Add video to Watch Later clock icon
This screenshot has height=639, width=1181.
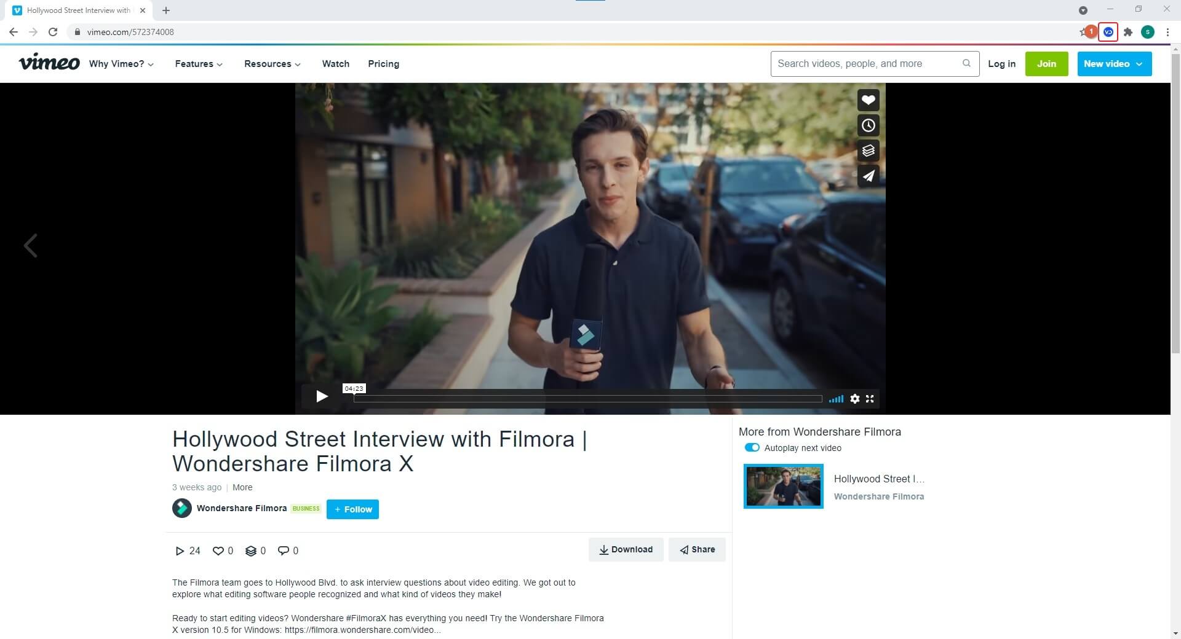tap(868, 125)
